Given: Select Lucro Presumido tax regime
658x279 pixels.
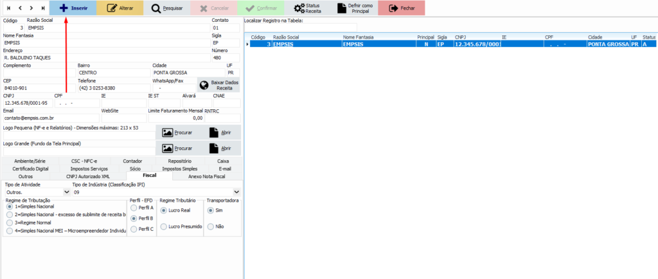Looking at the screenshot, I should click(163, 226).
